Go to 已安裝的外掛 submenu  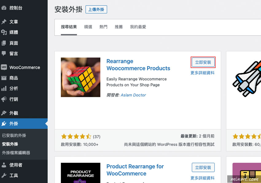[14, 136]
